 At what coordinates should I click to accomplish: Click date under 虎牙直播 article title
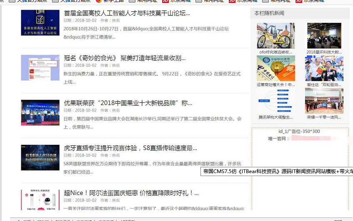pos(80,155)
